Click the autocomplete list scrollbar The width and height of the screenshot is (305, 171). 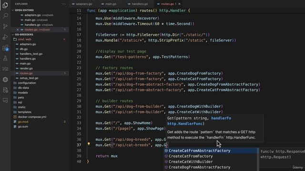[x=258, y=160]
